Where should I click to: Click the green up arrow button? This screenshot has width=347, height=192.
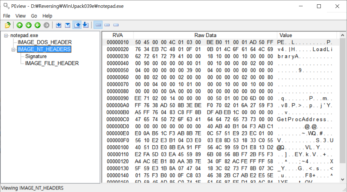point(19,25)
